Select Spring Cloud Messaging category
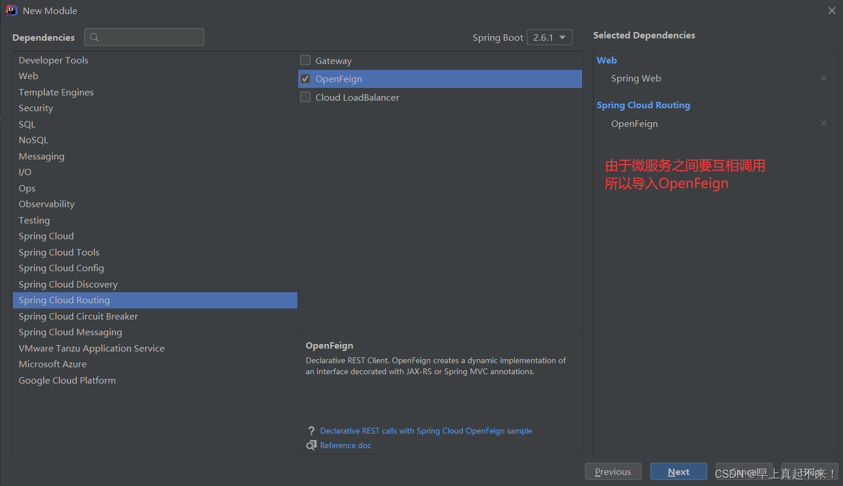This screenshot has height=486, width=843. (x=155, y=332)
